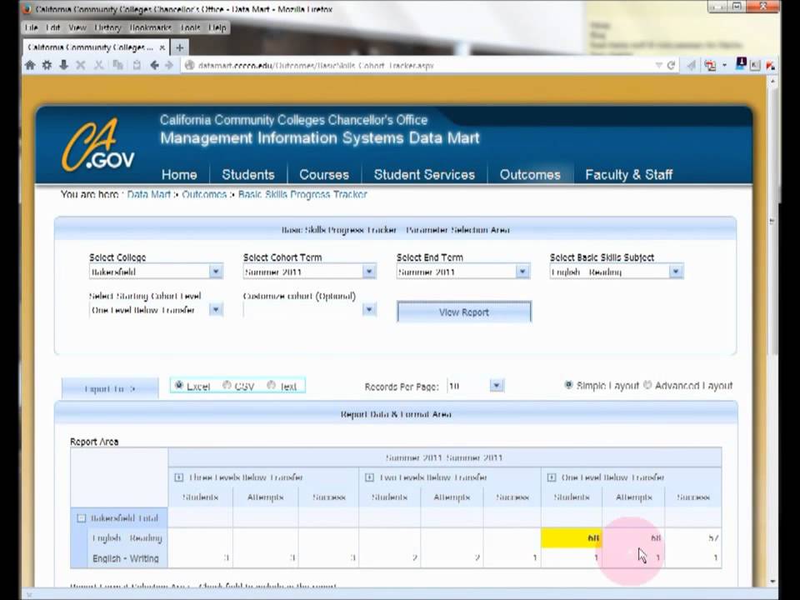The image size is (800, 600).
Task: Open the History menu
Action: pos(107,27)
